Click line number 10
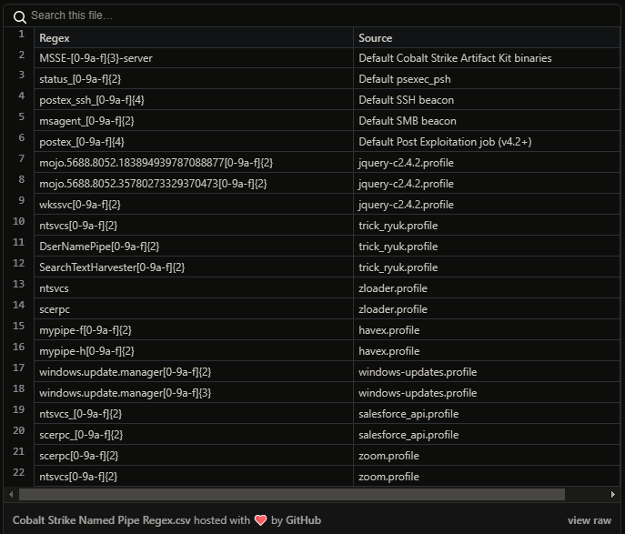 [x=19, y=221]
